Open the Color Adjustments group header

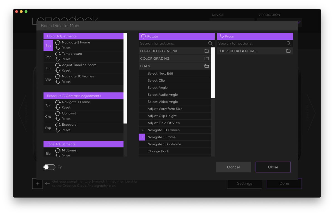83,36
